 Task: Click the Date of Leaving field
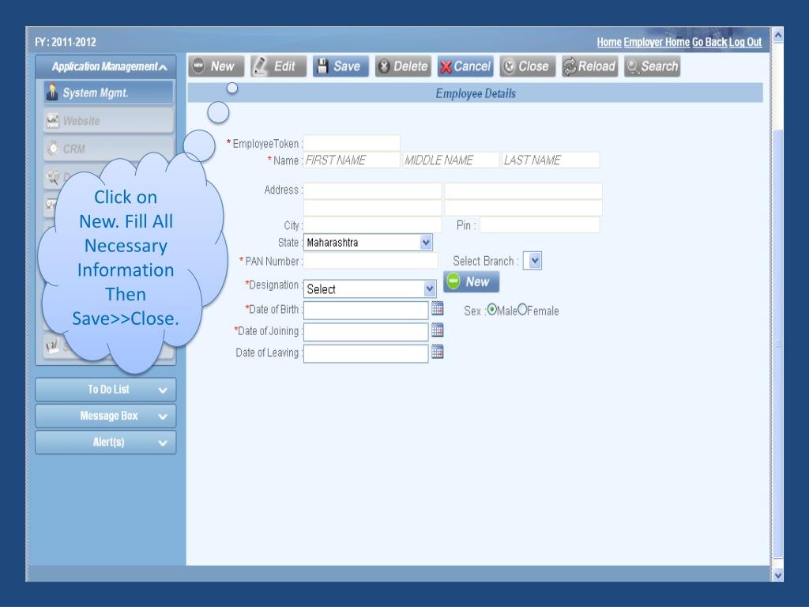(x=366, y=353)
